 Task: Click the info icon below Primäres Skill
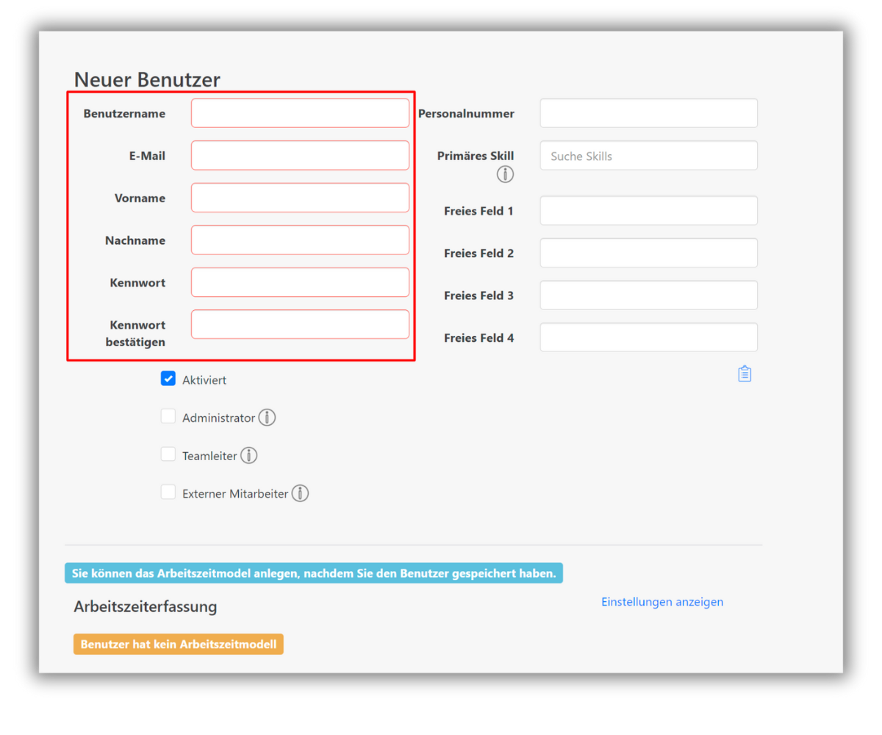click(x=505, y=174)
